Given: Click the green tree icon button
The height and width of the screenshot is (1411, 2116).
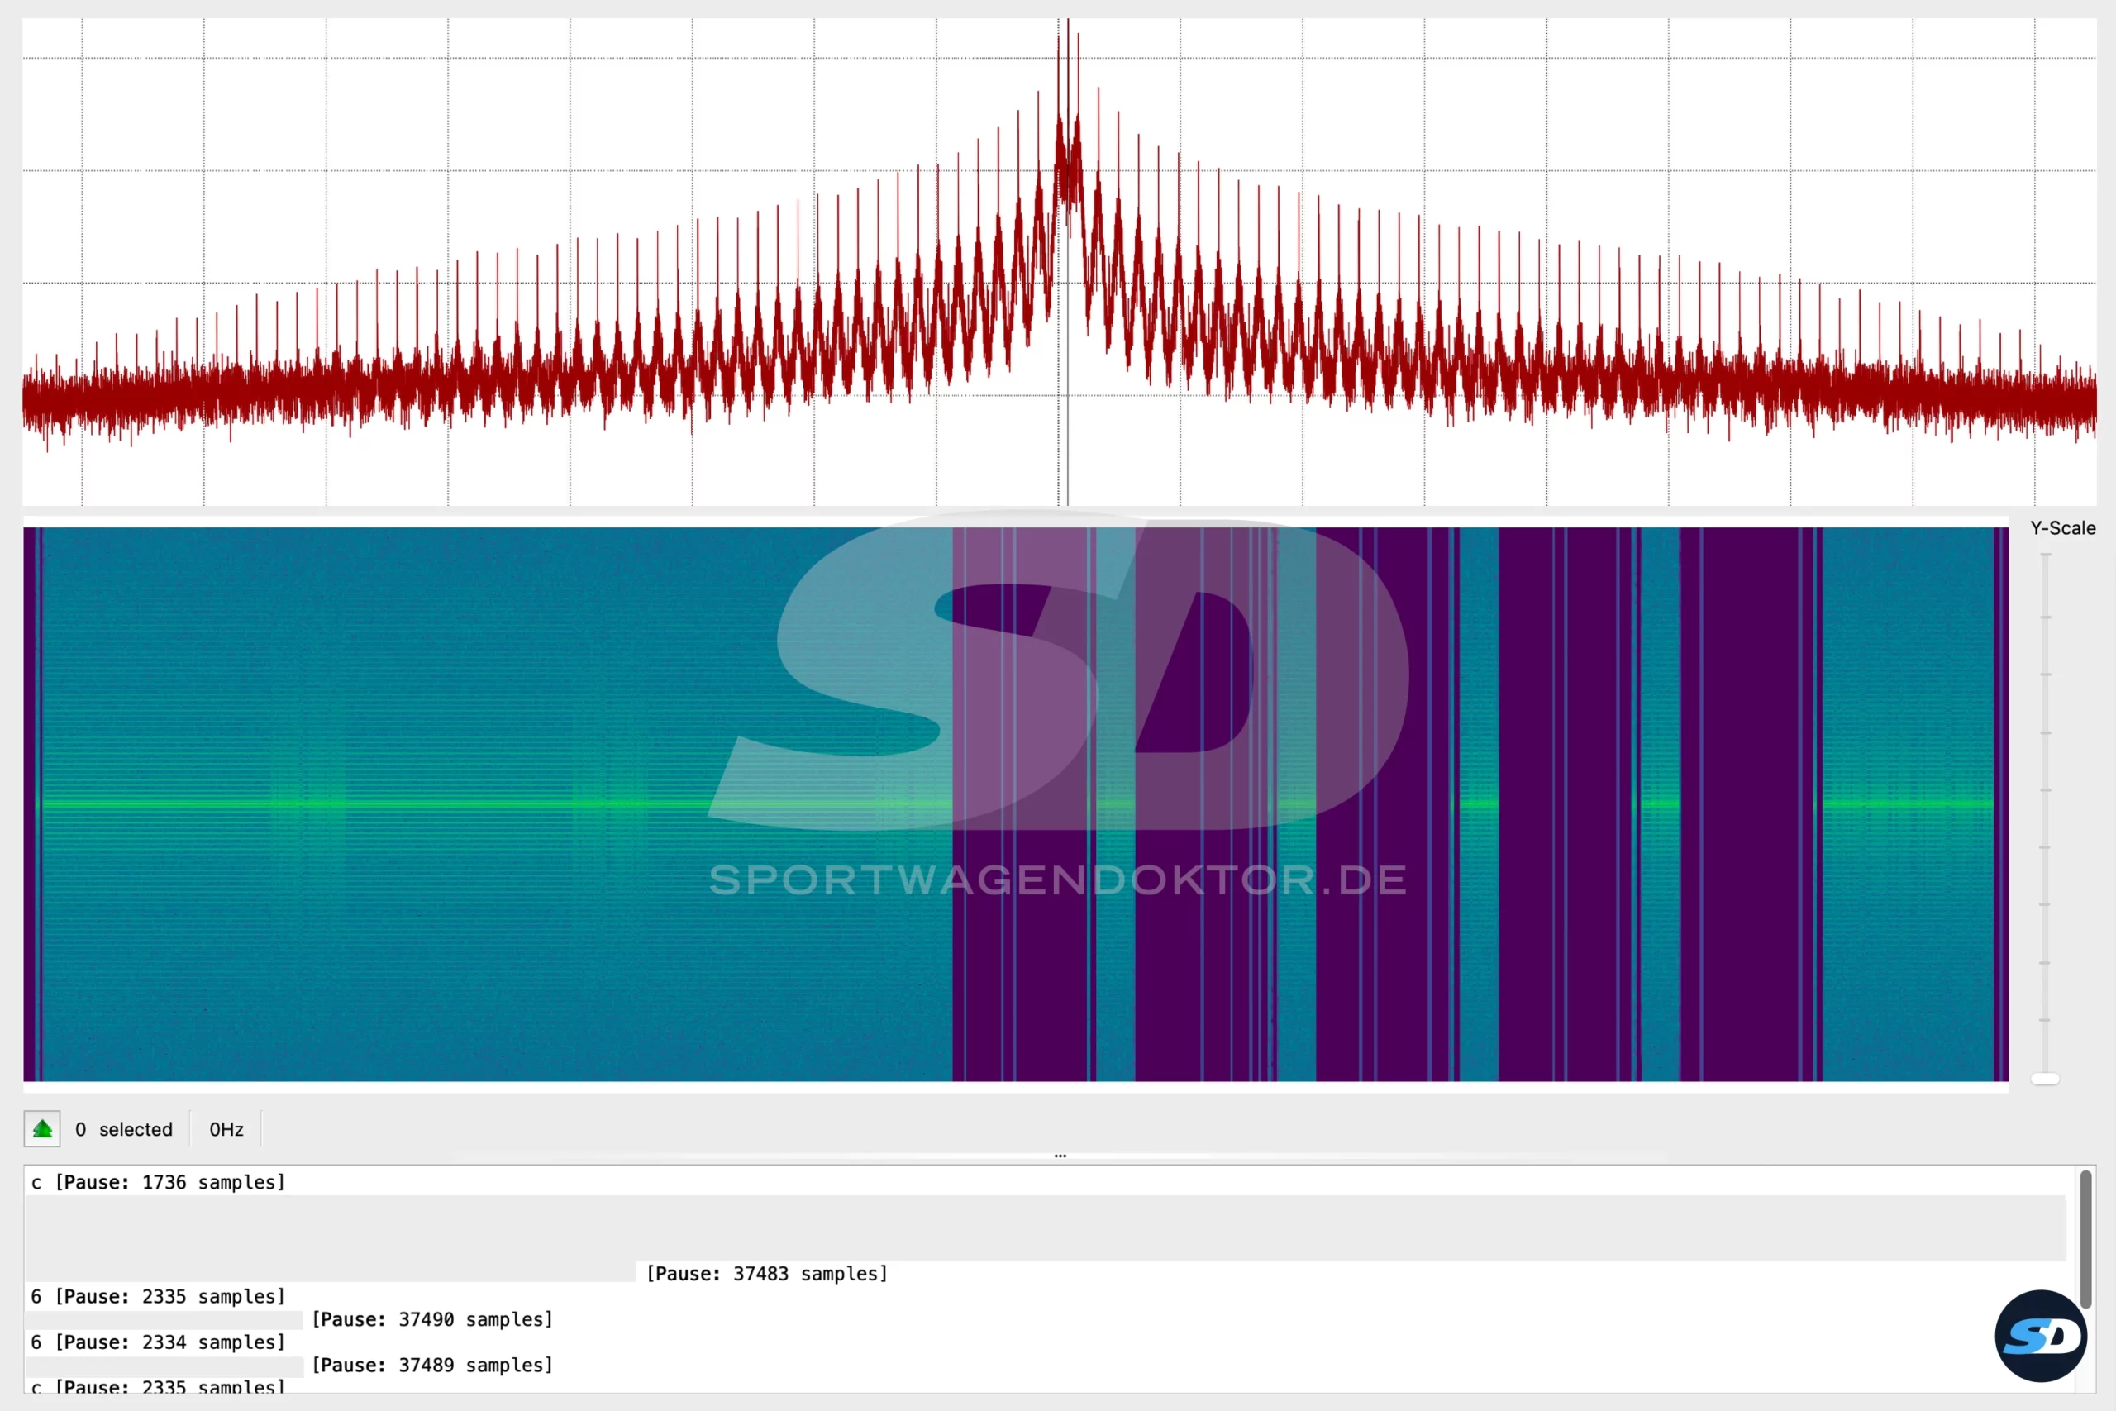Looking at the screenshot, I should pos(41,1129).
